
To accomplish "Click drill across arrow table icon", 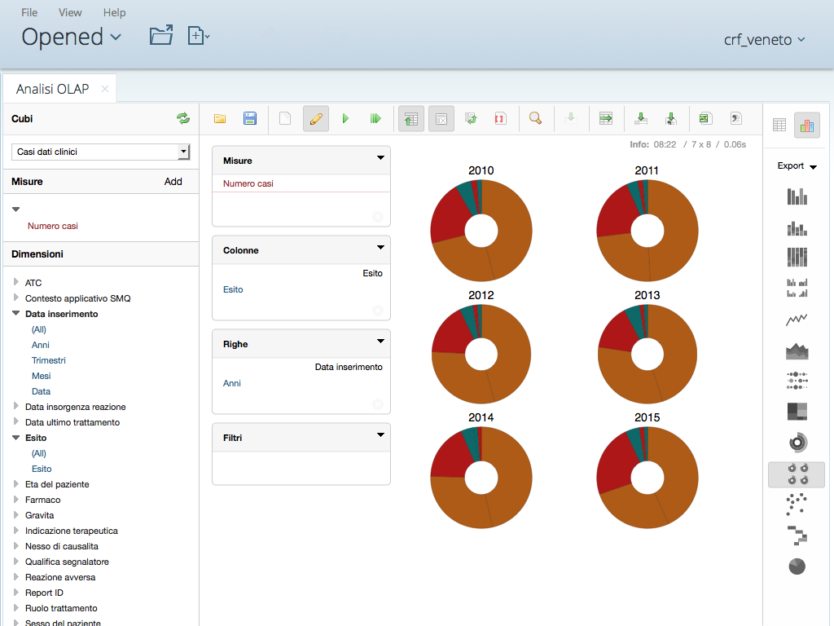I will 606,119.
